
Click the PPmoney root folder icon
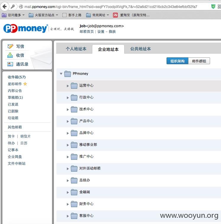point(67,74)
